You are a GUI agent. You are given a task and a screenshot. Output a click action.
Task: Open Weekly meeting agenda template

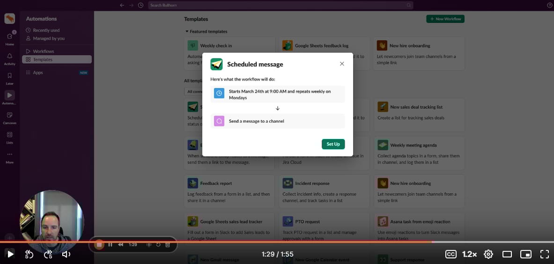420,153
